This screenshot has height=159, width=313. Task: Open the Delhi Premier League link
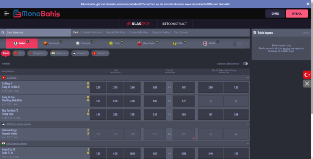(x=17, y=144)
